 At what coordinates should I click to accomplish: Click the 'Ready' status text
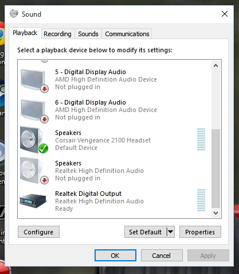(64, 209)
